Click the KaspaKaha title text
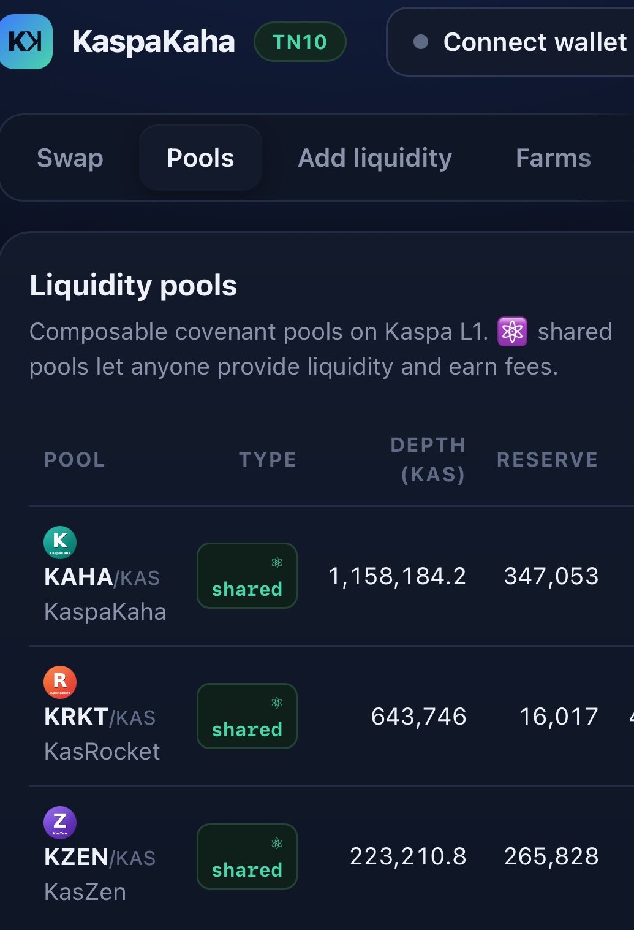This screenshot has width=634, height=930. coord(153,42)
